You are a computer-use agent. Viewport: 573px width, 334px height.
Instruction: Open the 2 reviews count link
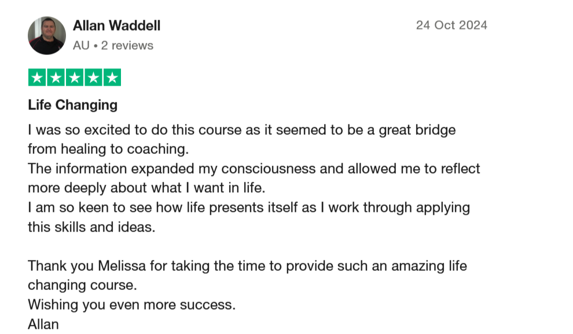[x=127, y=45]
